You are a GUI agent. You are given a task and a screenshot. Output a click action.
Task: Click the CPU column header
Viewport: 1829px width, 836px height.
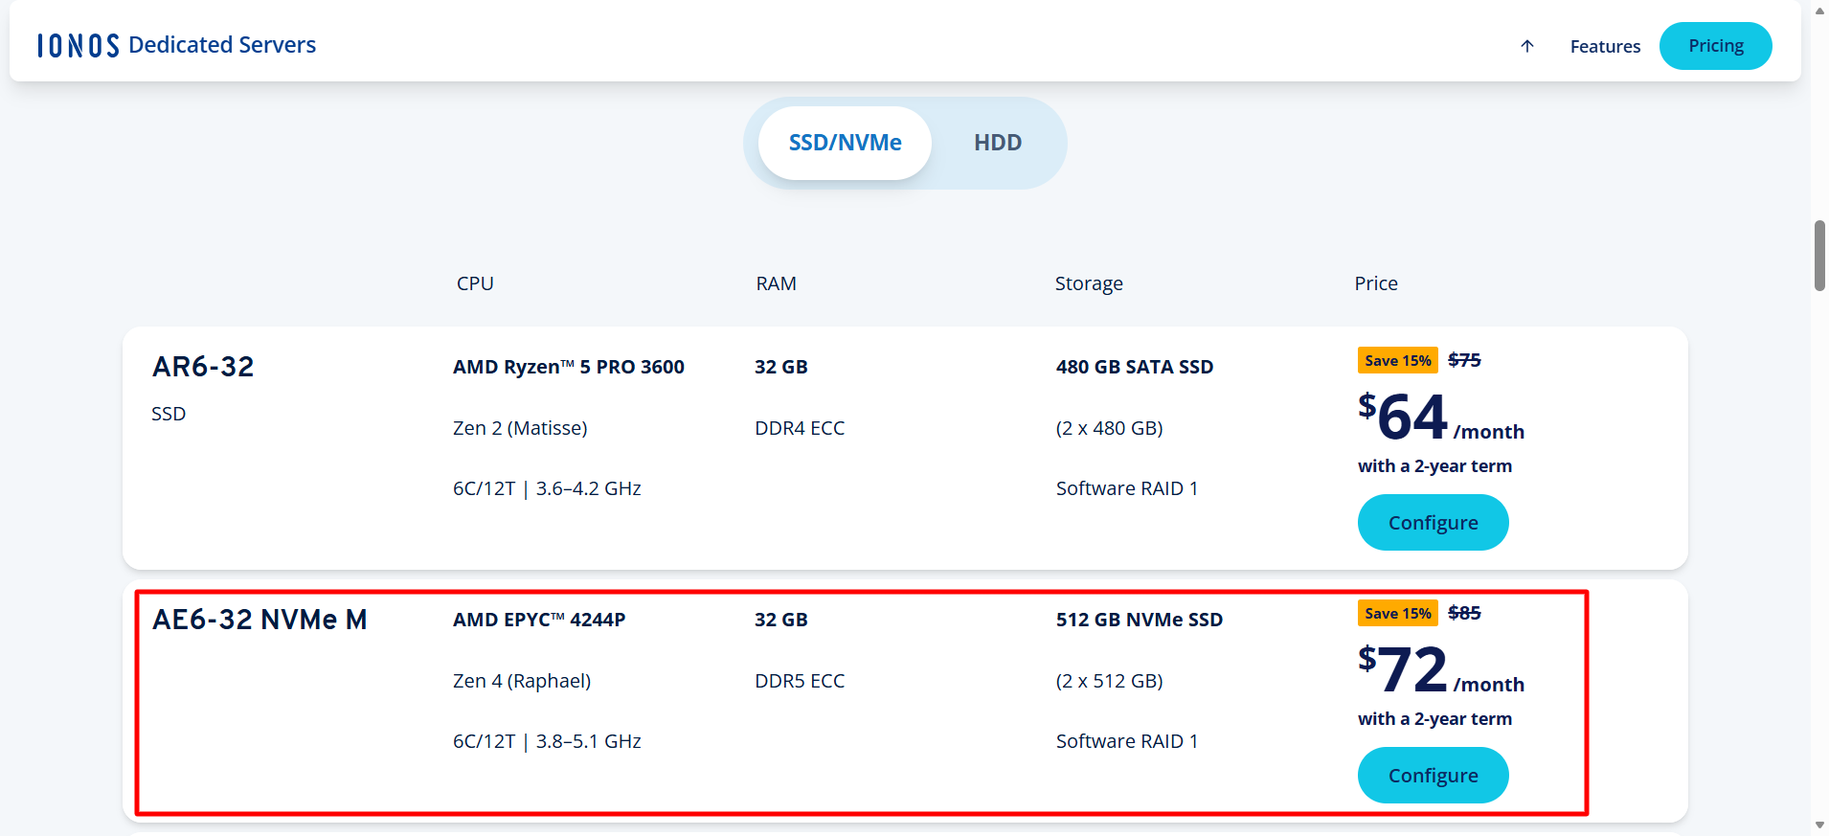[x=475, y=283]
